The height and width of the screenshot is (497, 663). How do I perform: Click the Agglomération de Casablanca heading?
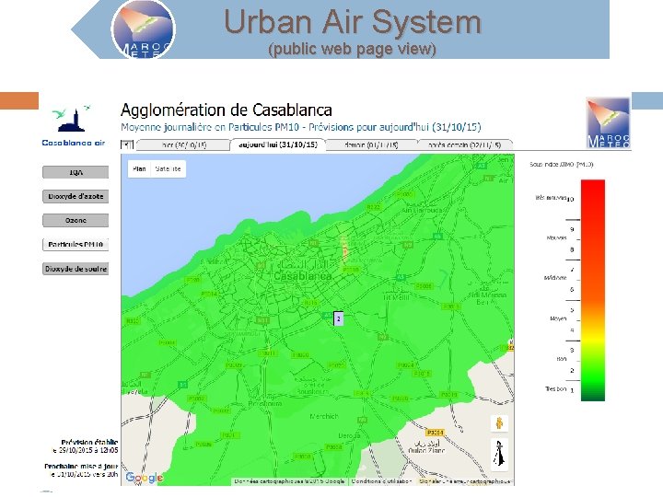tap(227, 110)
